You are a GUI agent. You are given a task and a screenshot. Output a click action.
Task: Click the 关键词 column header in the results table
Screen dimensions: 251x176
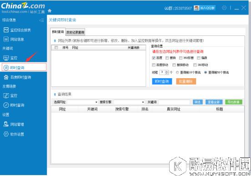pyautogui.click(x=92, y=109)
